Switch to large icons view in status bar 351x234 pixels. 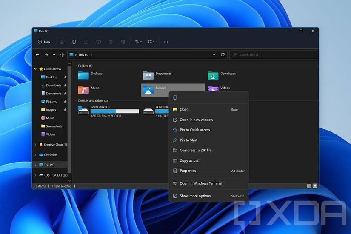pos(315,186)
